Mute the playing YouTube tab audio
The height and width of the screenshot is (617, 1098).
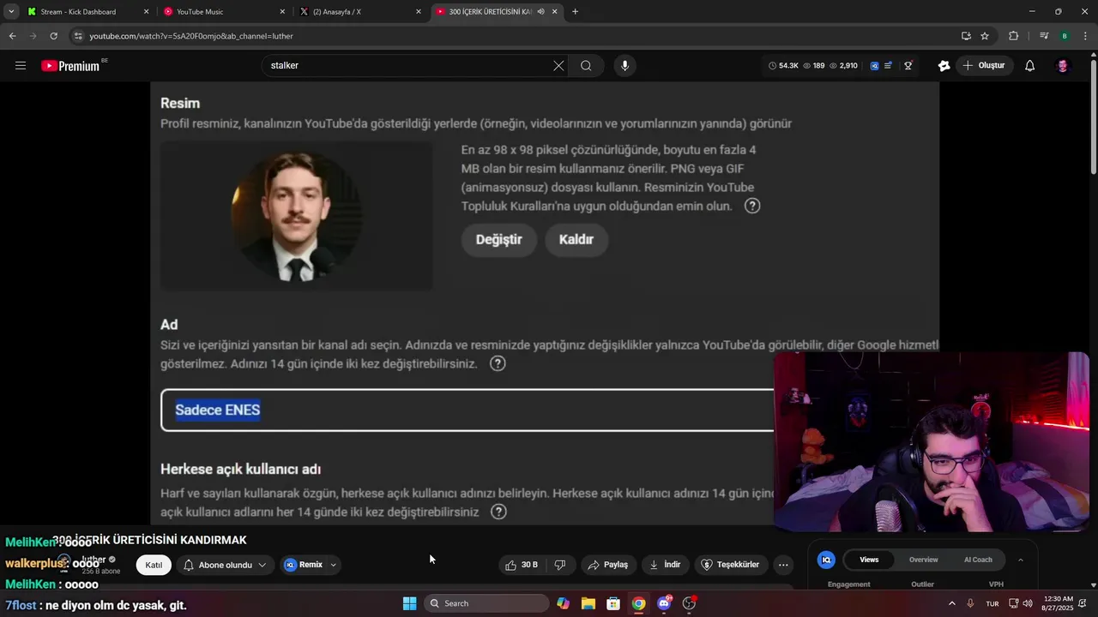pyautogui.click(x=540, y=11)
